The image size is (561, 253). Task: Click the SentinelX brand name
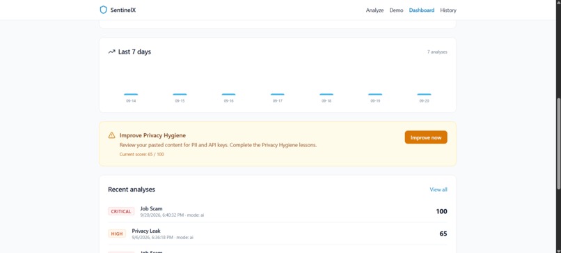click(123, 10)
